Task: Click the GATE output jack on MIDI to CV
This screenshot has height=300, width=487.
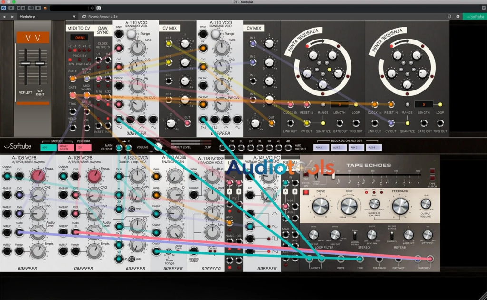Action: 72,95
